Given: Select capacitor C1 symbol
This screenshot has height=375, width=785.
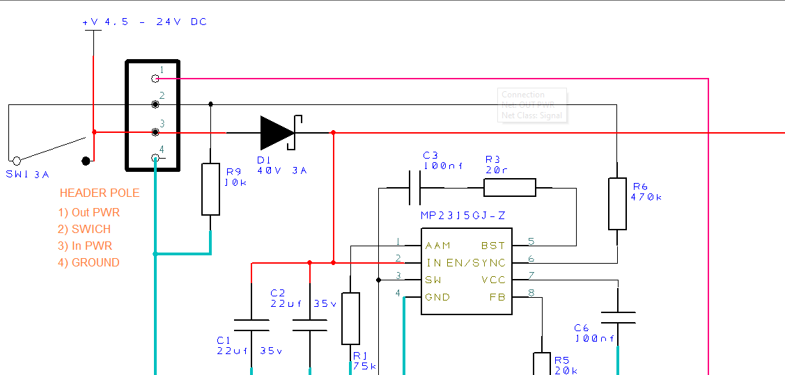Looking at the screenshot, I should (x=251, y=326).
